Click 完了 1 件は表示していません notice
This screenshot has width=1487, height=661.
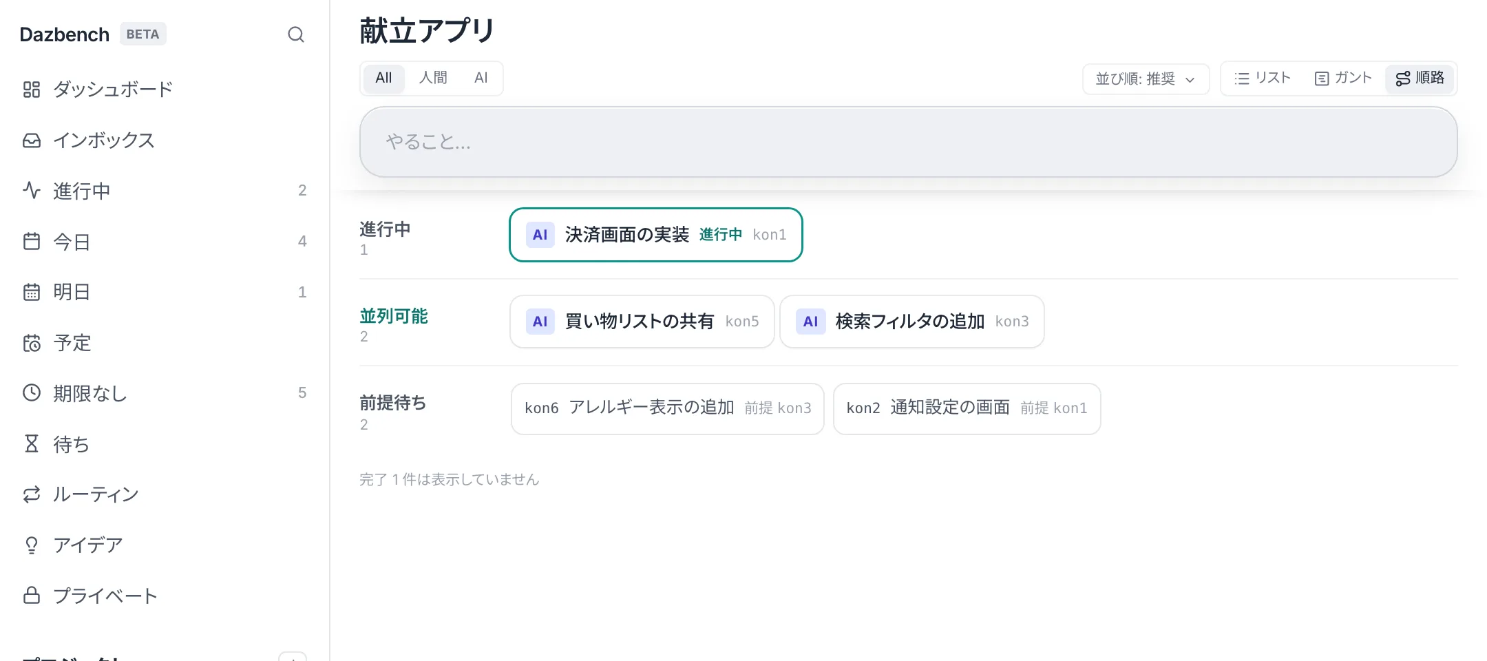pos(449,479)
